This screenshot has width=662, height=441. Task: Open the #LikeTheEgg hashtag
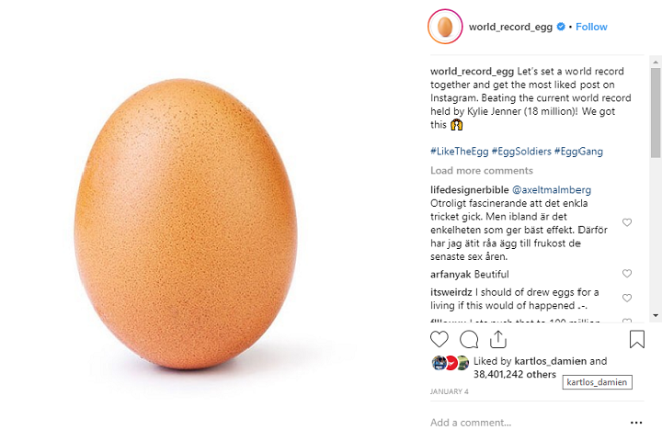459,152
